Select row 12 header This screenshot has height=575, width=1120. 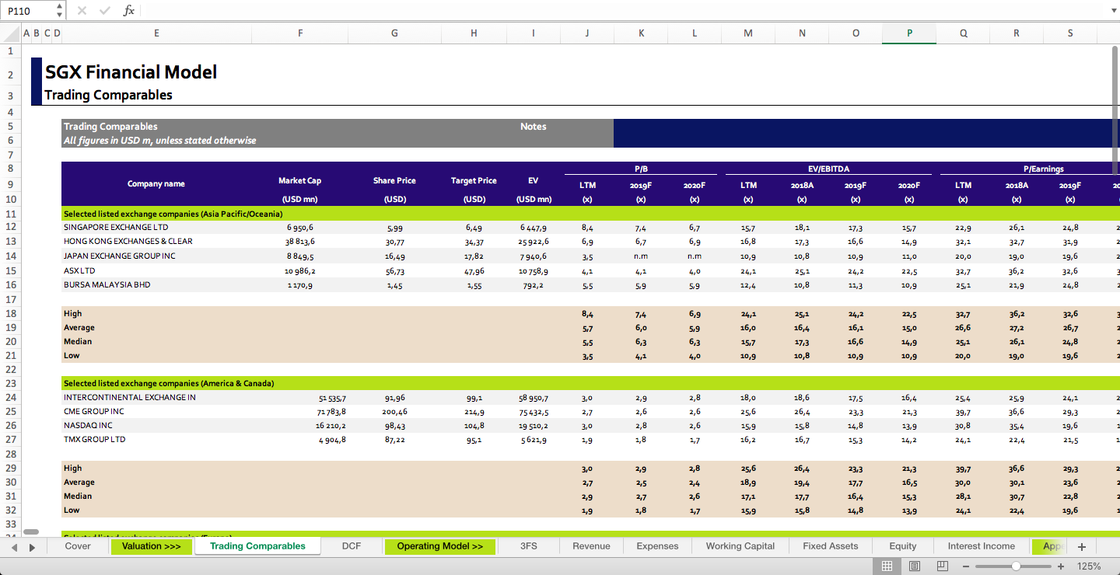click(x=10, y=227)
